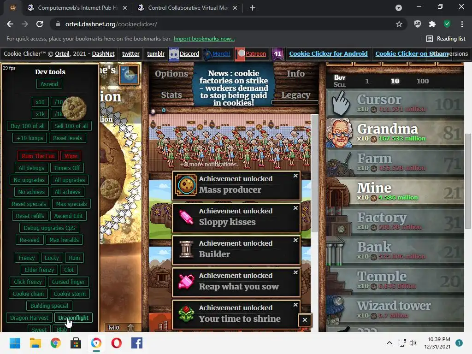This screenshot has width=472, height=354.
Task: Click the Patreon logo icon
Action: (240, 54)
